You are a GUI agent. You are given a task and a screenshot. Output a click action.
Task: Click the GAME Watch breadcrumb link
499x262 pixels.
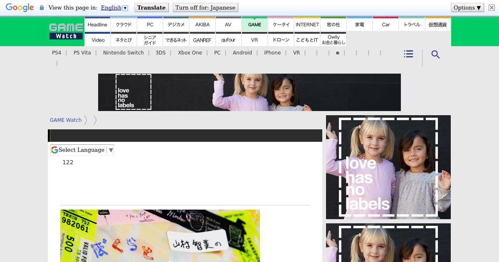tap(66, 120)
